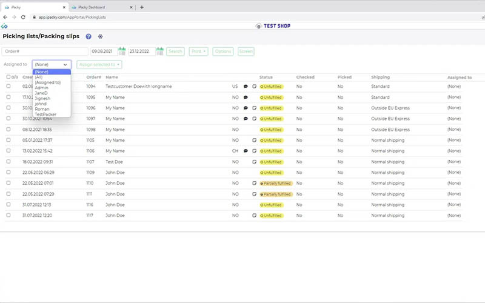Open calendar picker for start date 09.08.2021
485x303 pixels.
[x=122, y=52]
